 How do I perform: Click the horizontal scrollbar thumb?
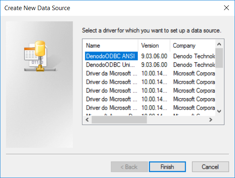(x=119, y=120)
